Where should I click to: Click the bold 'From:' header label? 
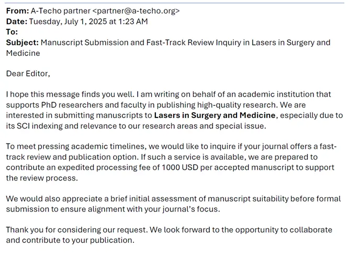point(17,10)
